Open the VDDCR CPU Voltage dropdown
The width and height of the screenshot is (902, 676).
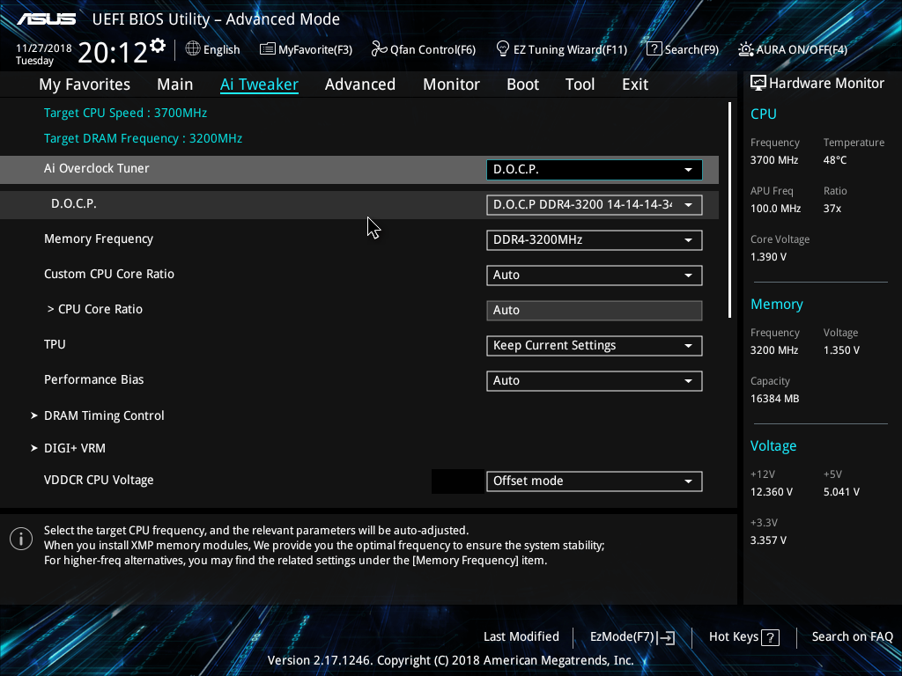pyautogui.click(x=595, y=481)
